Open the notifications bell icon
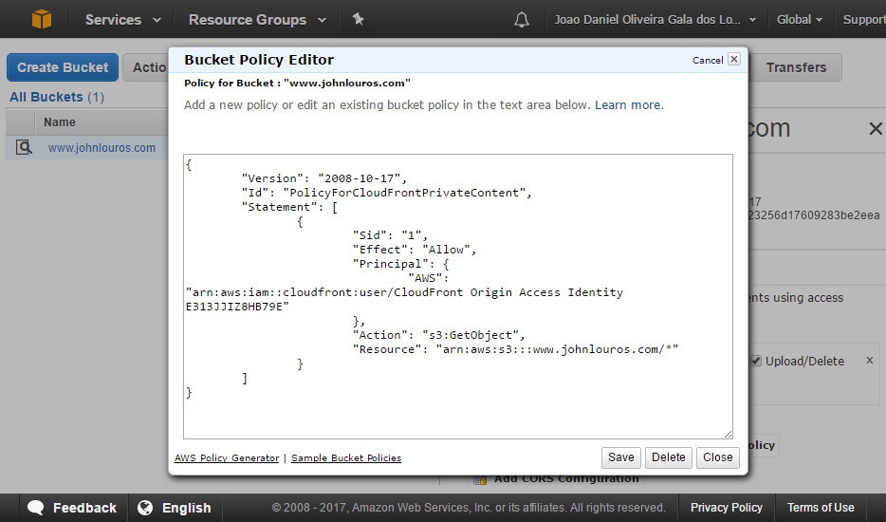The image size is (886, 522). [x=522, y=20]
